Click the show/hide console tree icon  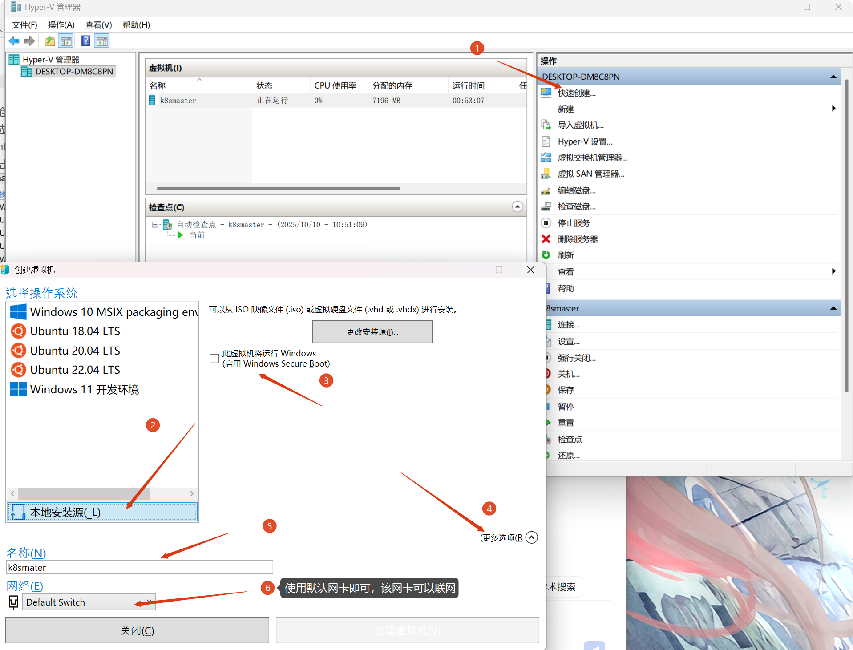point(66,41)
